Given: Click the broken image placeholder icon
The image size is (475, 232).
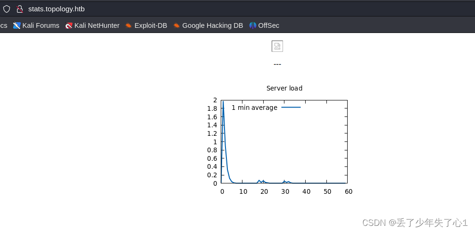Looking at the screenshot, I should pyautogui.click(x=277, y=46).
